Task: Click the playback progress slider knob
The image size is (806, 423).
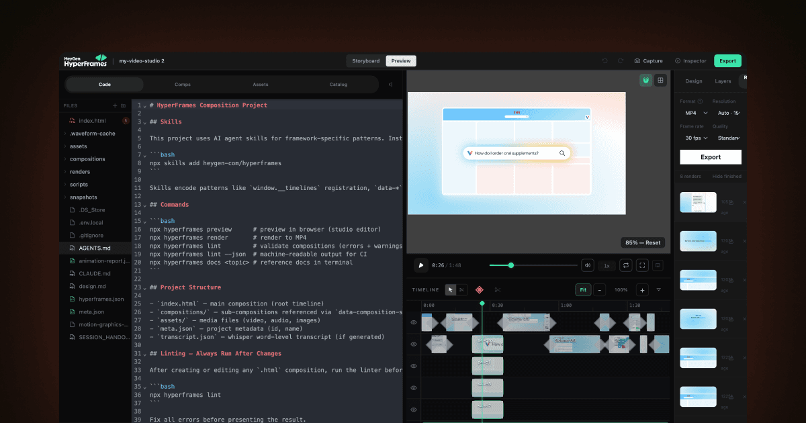Action: (x=511, y=265)
